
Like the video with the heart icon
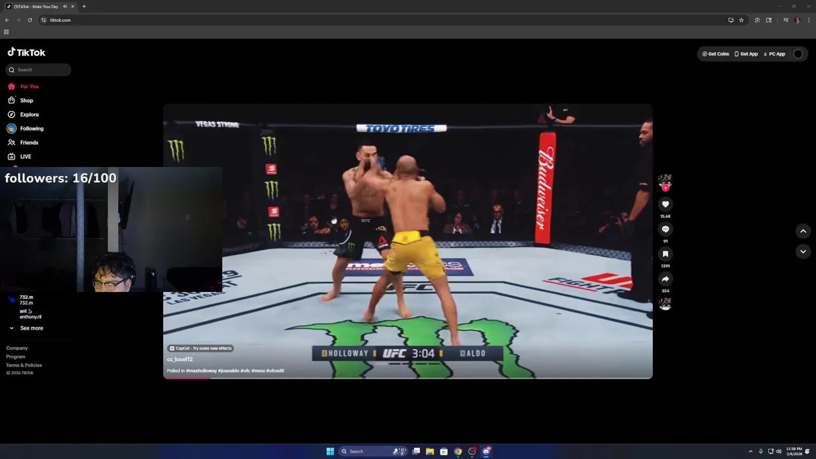665,204
